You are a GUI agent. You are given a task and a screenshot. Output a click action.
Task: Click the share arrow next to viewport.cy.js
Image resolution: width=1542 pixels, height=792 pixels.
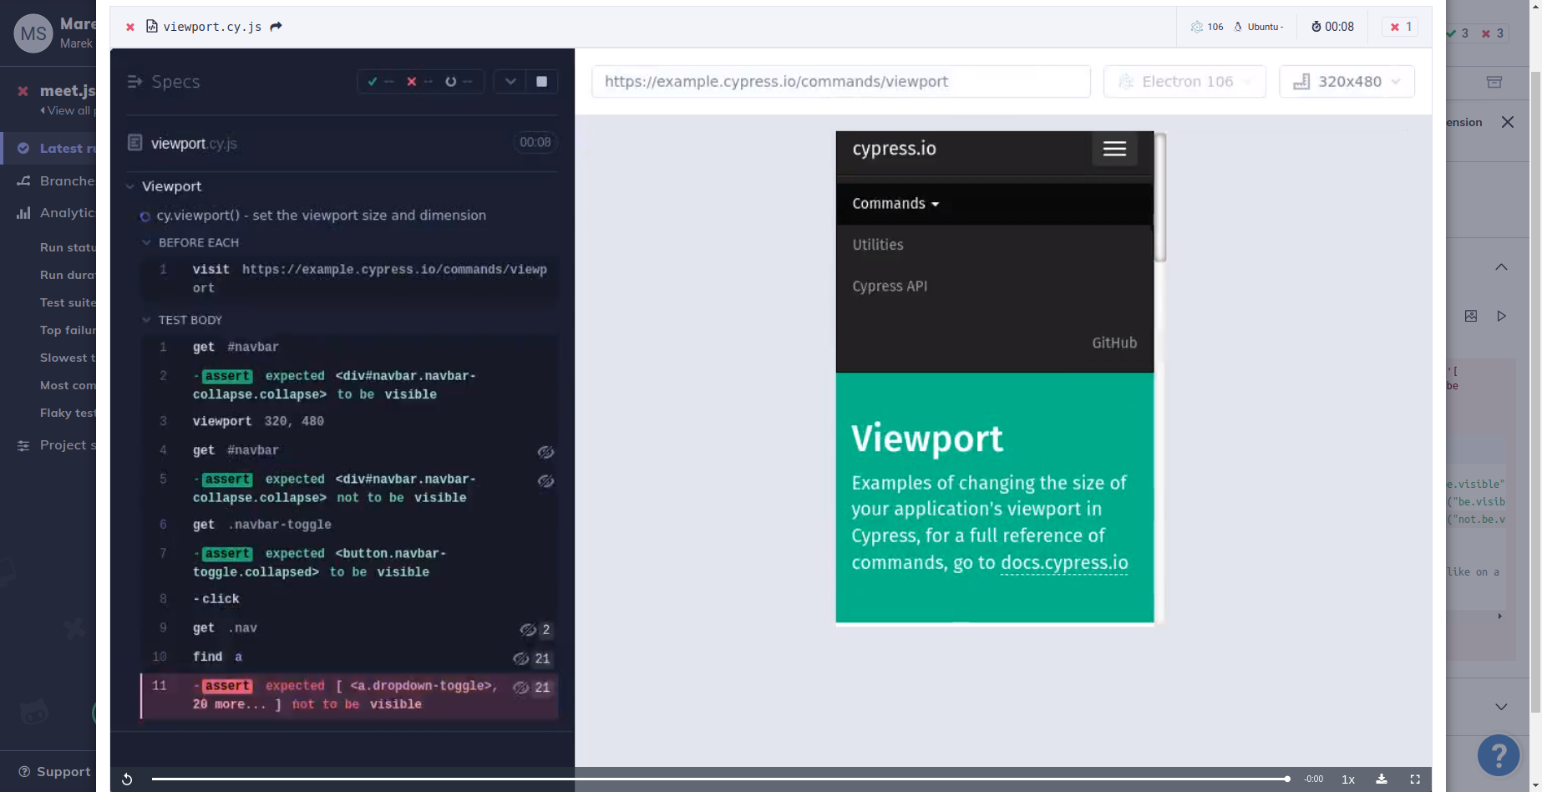(x=276, y=26)
